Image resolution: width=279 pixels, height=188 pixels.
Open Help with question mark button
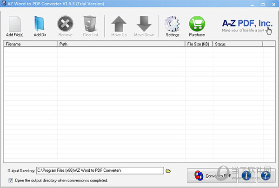[266, 175]
